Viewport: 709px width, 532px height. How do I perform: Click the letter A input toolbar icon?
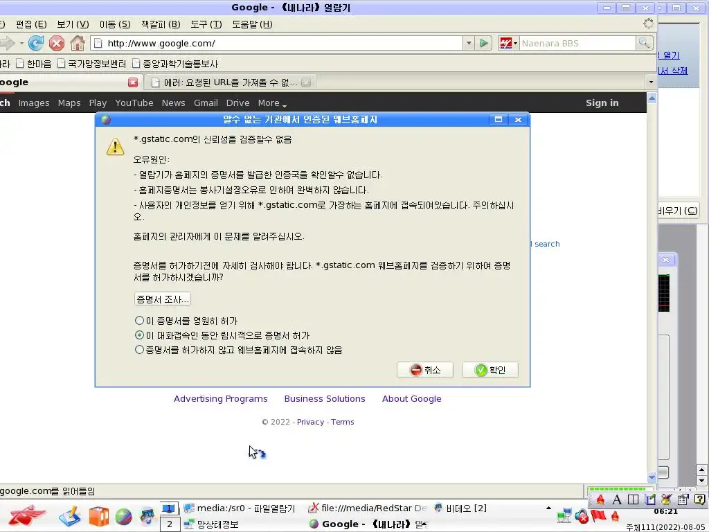click(617, 499)
